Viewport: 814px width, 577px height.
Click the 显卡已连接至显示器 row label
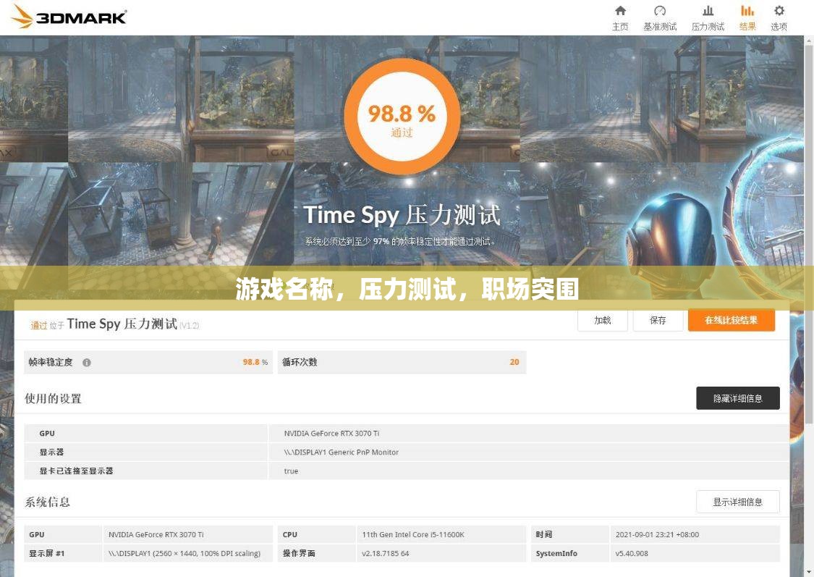76,471
